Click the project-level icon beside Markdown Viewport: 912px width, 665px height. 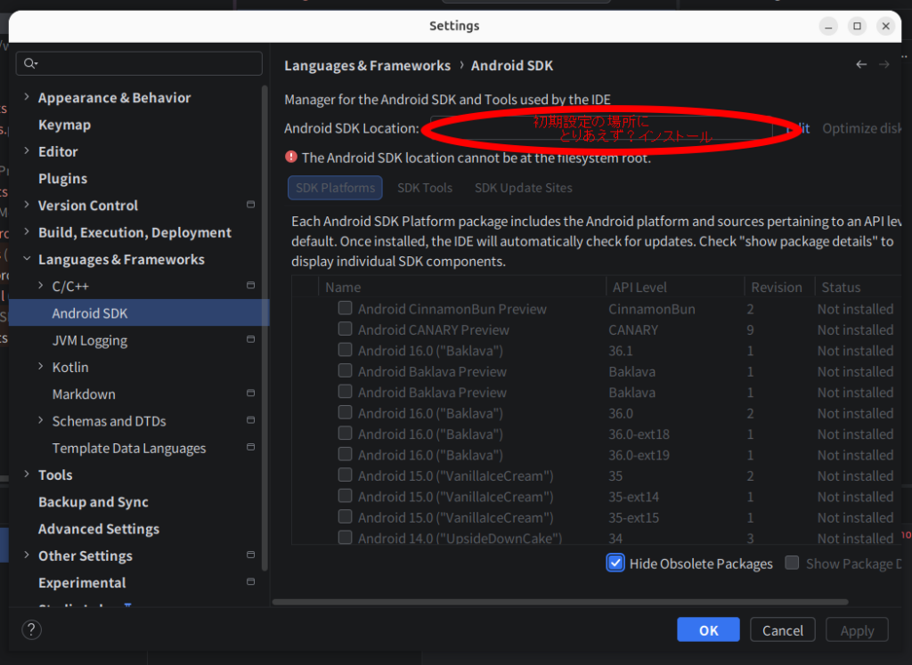click(250, 394)
